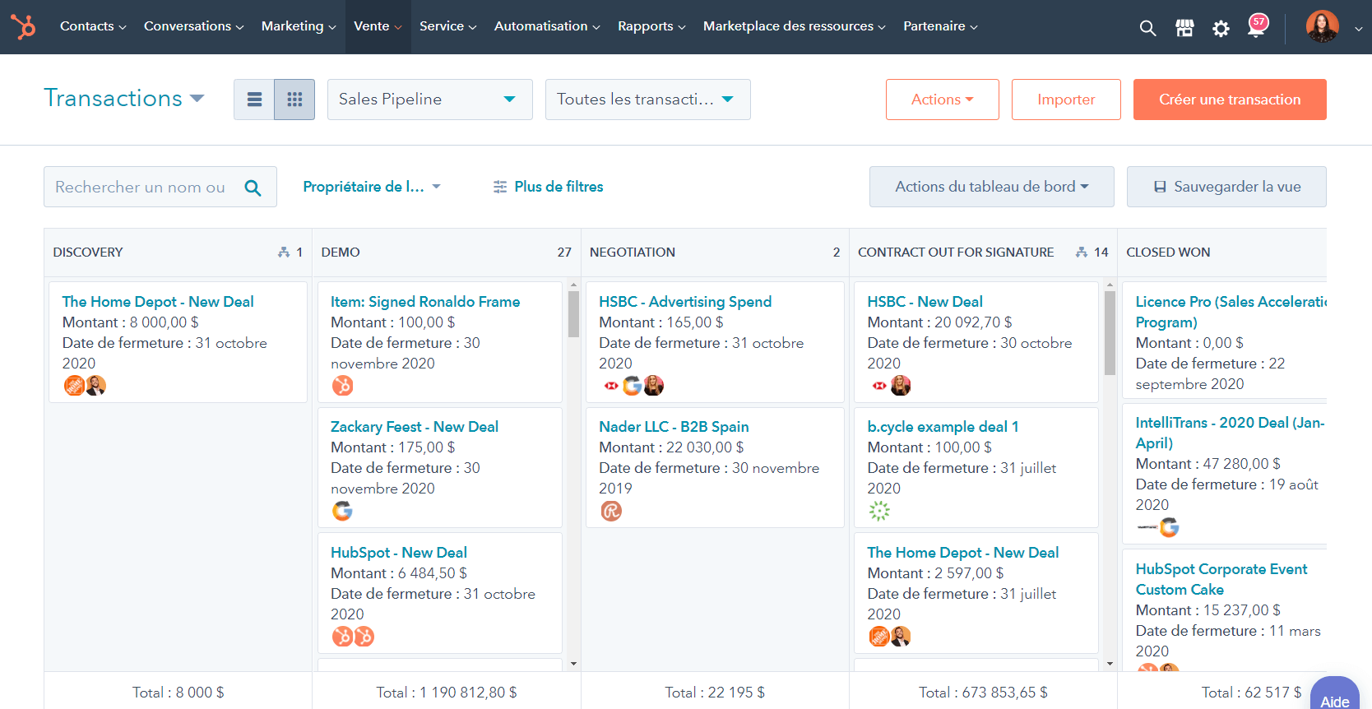This screenshot has width=1372, height=709.
Task: Open the Rapports menu
Action: click(x=651, y=26)
